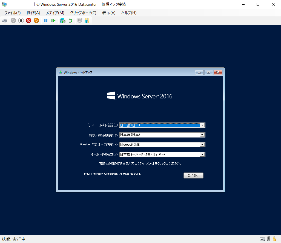Image resolution: width=281 pixels, height=243 pixels.
Task: Revert the VM using the green arrow icon
Action: point(70,21)
